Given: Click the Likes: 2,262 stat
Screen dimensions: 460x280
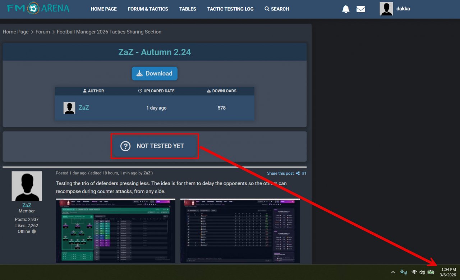Looking at the screenshot, I should (27, 225).
